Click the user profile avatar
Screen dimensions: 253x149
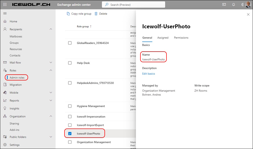point(248,5)
